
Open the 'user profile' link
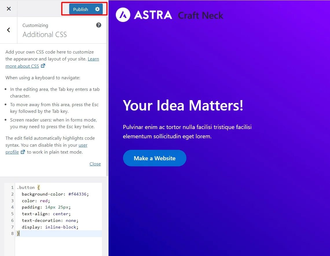[x=46, y=148]
